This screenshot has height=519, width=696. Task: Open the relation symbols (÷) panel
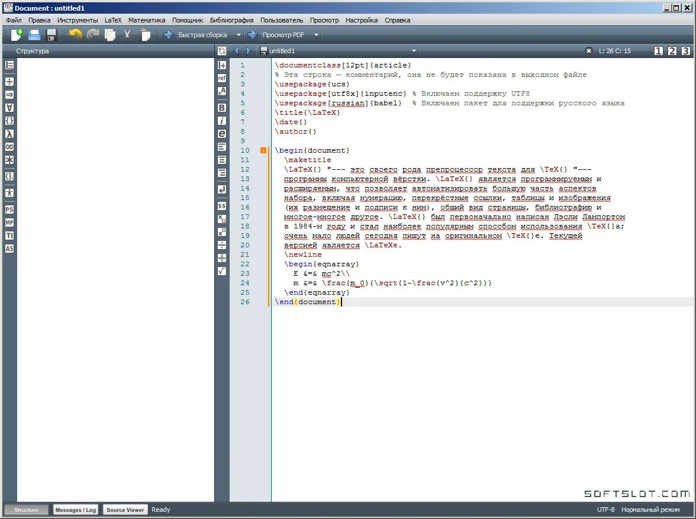point(9,82)
